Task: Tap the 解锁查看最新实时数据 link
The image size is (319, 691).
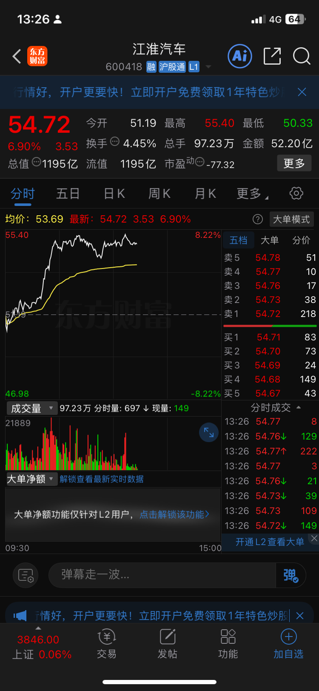Action: [102, 479]
